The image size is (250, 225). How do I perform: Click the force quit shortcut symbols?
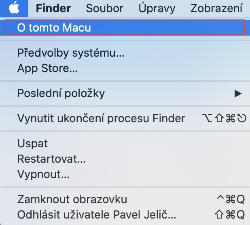[224, 118]
